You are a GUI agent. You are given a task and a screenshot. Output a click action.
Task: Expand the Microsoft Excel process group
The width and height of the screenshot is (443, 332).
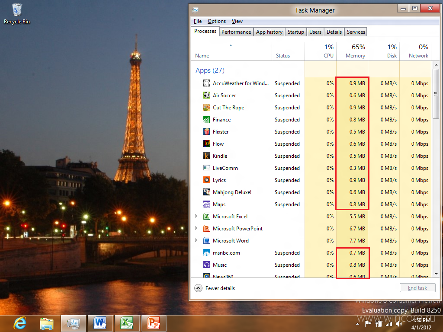point(196,216)
